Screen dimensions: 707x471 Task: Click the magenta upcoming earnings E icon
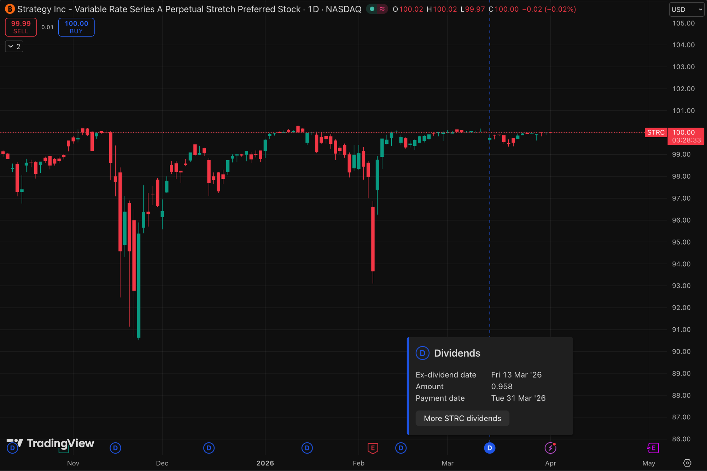tap(653, 448)
